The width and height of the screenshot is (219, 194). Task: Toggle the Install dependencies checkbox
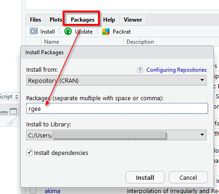click(x=29, y=153)
